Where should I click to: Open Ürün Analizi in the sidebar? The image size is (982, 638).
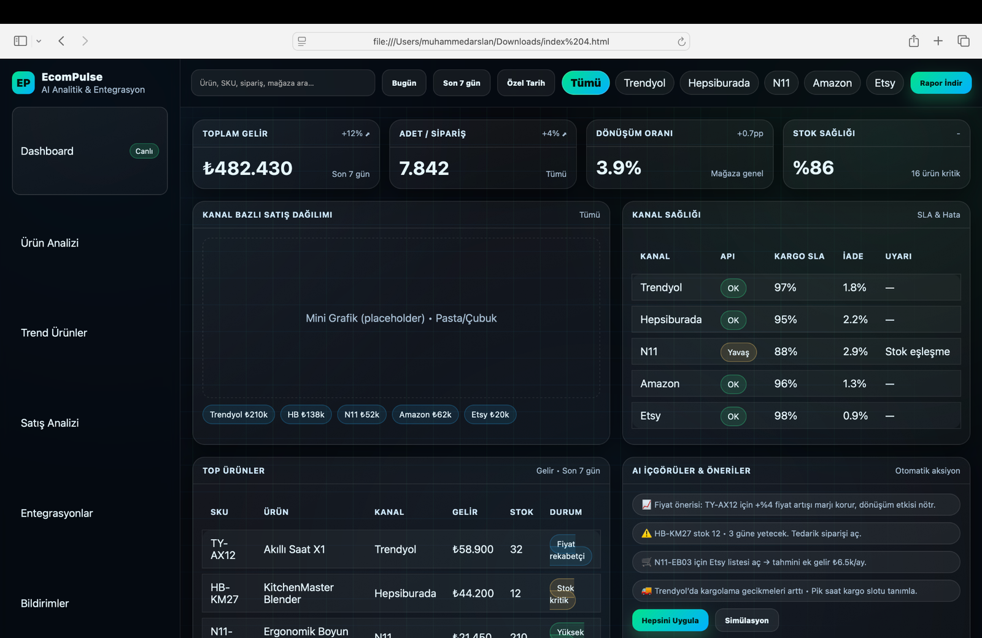click(50, 243)
